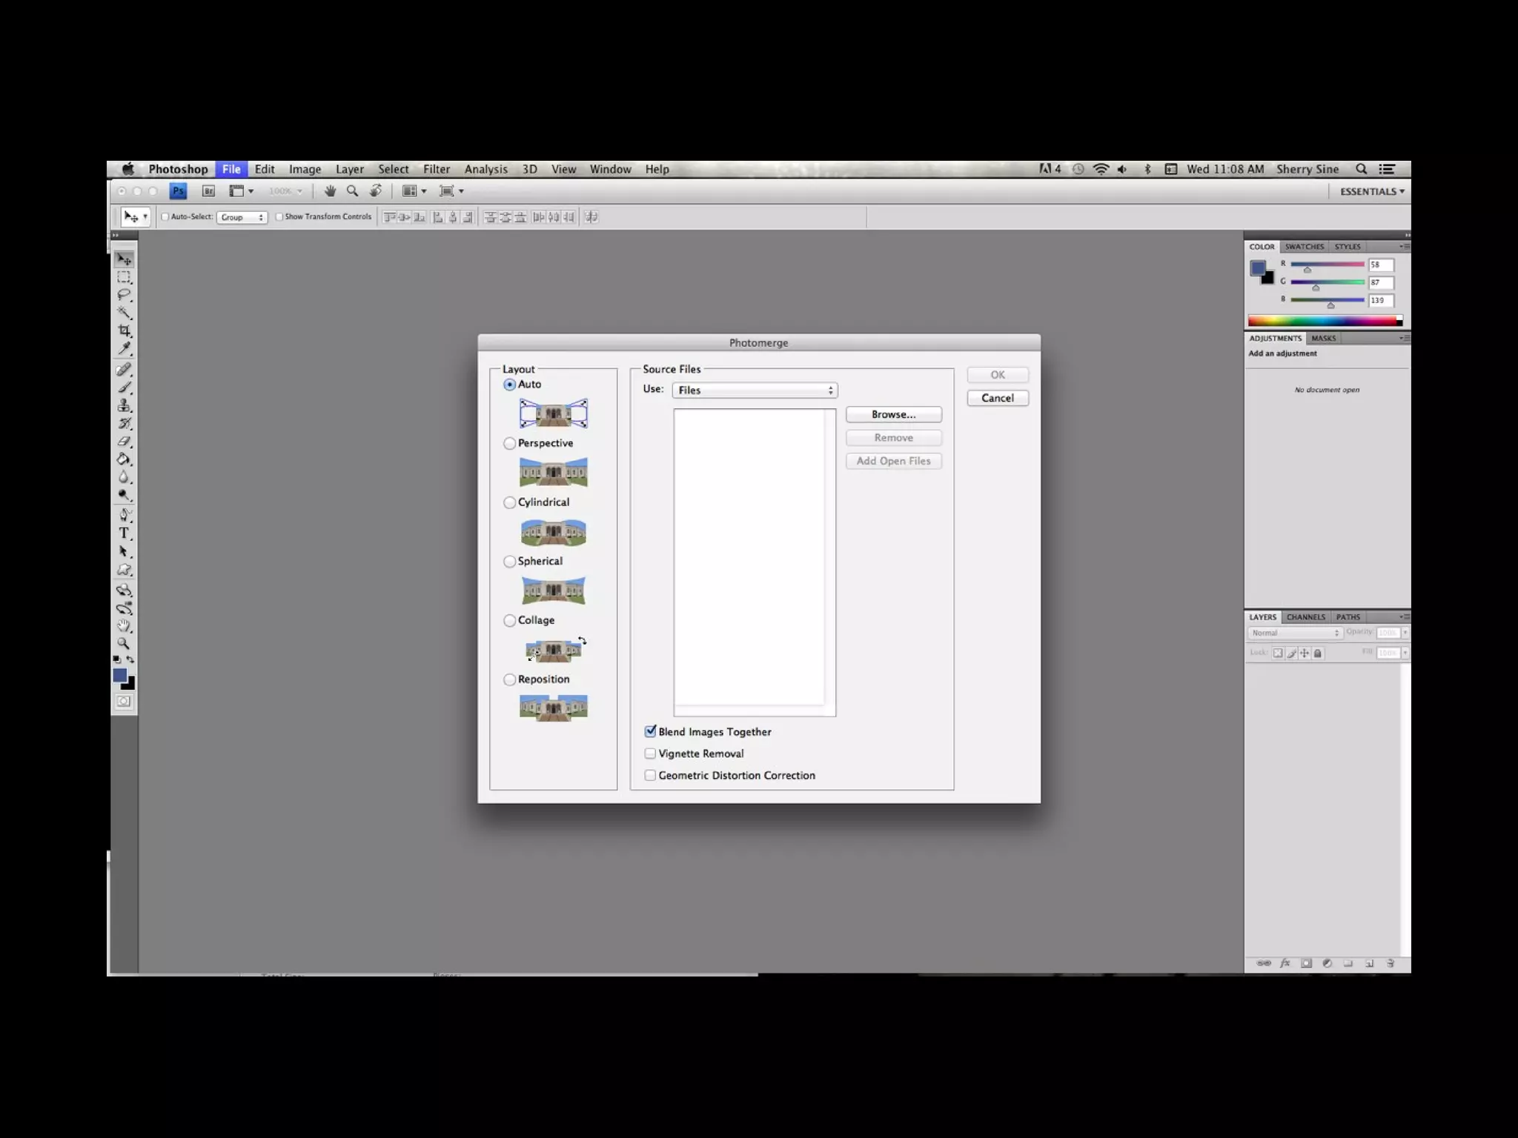1518x1138 pixels.
Task: Click the color spectrum ramp bar
Action: tap(1324, 321)
